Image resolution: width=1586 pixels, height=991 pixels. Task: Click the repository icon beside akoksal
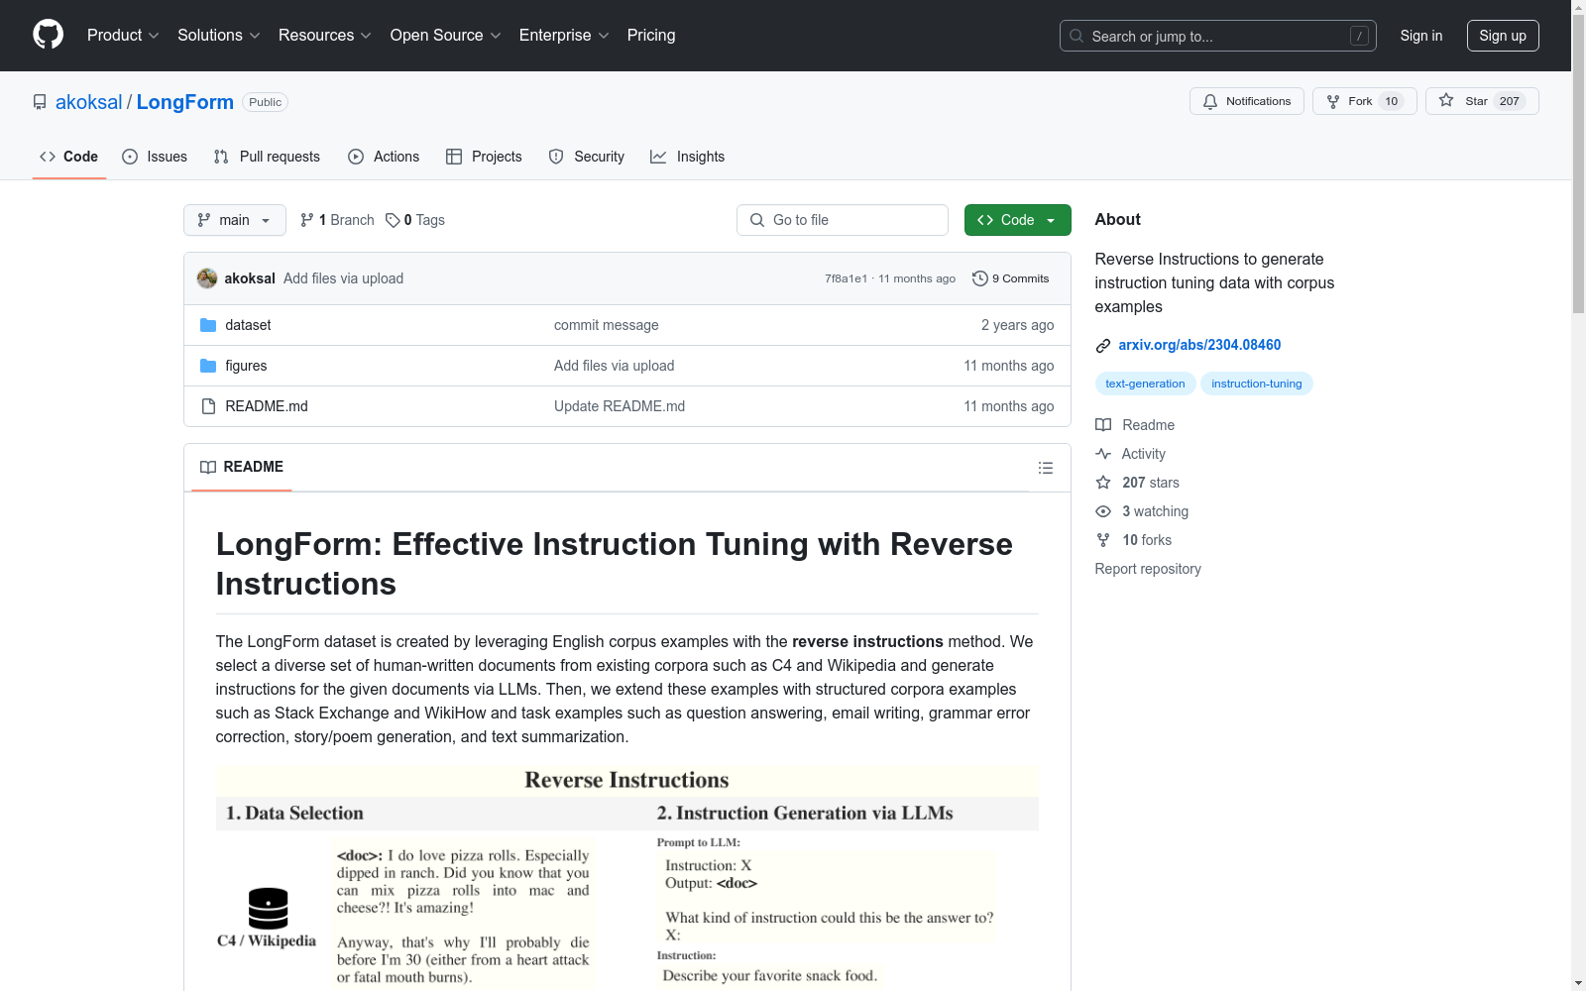click(x=40, y=102)
